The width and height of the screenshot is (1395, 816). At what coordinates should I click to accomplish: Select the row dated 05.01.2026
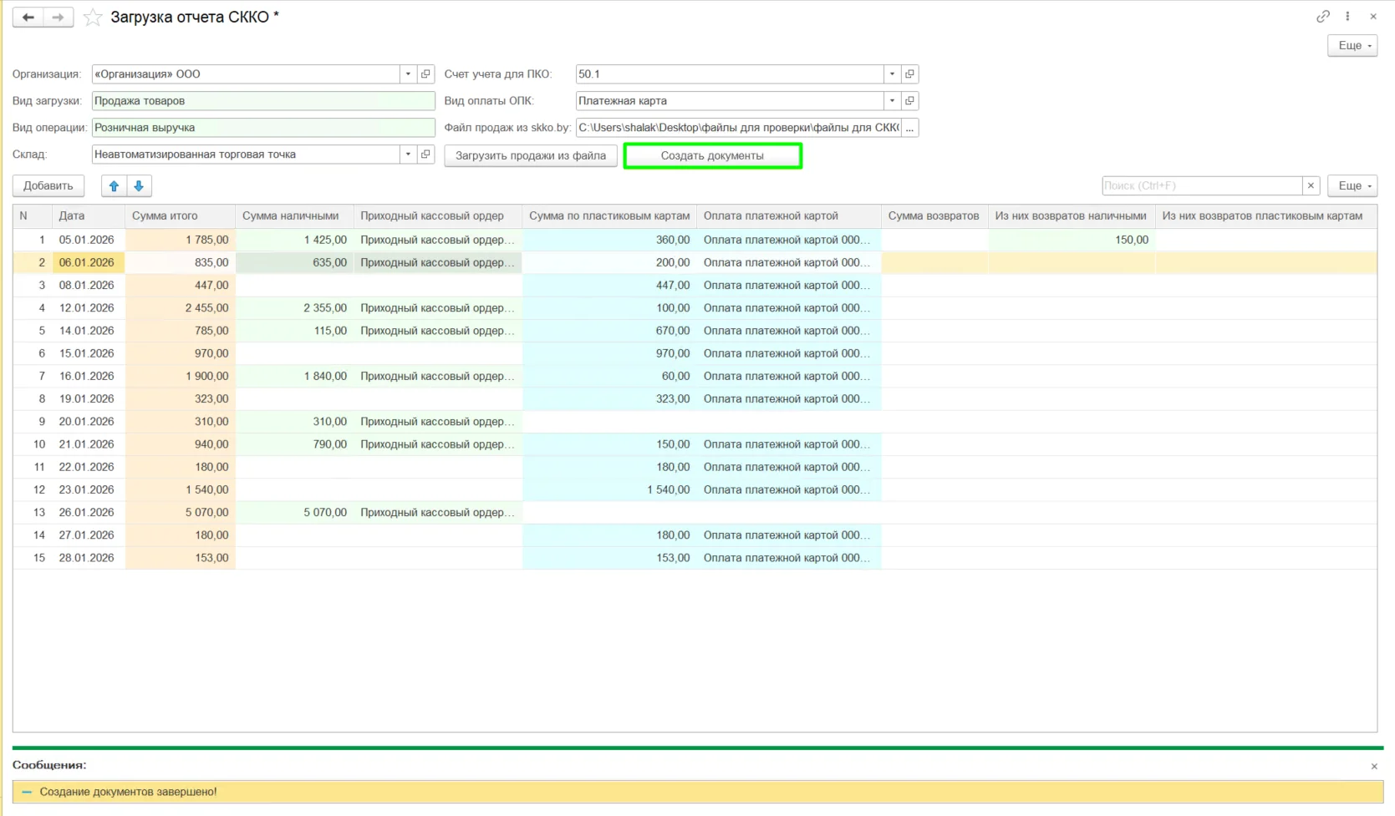pos(695,240)
